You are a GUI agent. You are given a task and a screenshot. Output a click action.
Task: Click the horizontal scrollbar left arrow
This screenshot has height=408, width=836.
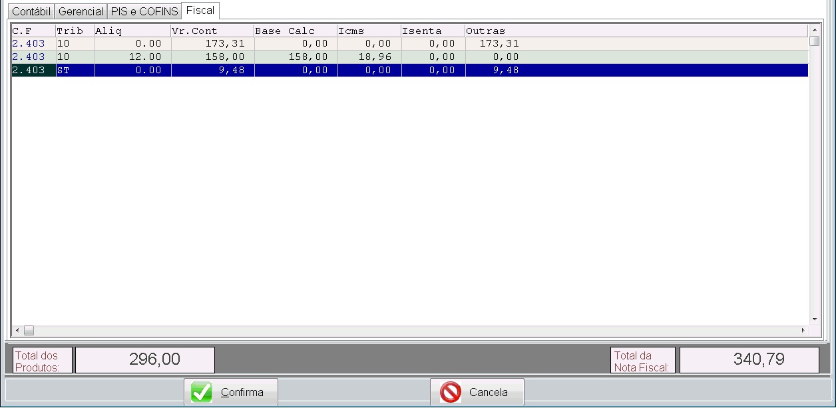tap(17, 330)
